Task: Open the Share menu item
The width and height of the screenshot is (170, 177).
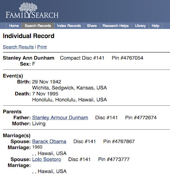Action: 92,26
